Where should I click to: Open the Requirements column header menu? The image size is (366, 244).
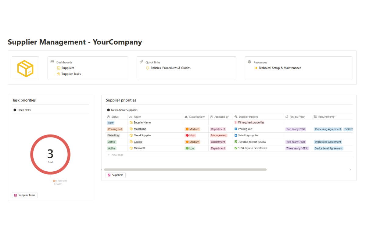point(332,117)
